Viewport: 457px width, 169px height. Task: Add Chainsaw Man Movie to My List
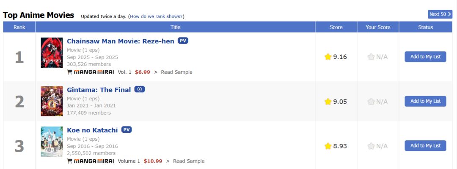tap(425, 57)
